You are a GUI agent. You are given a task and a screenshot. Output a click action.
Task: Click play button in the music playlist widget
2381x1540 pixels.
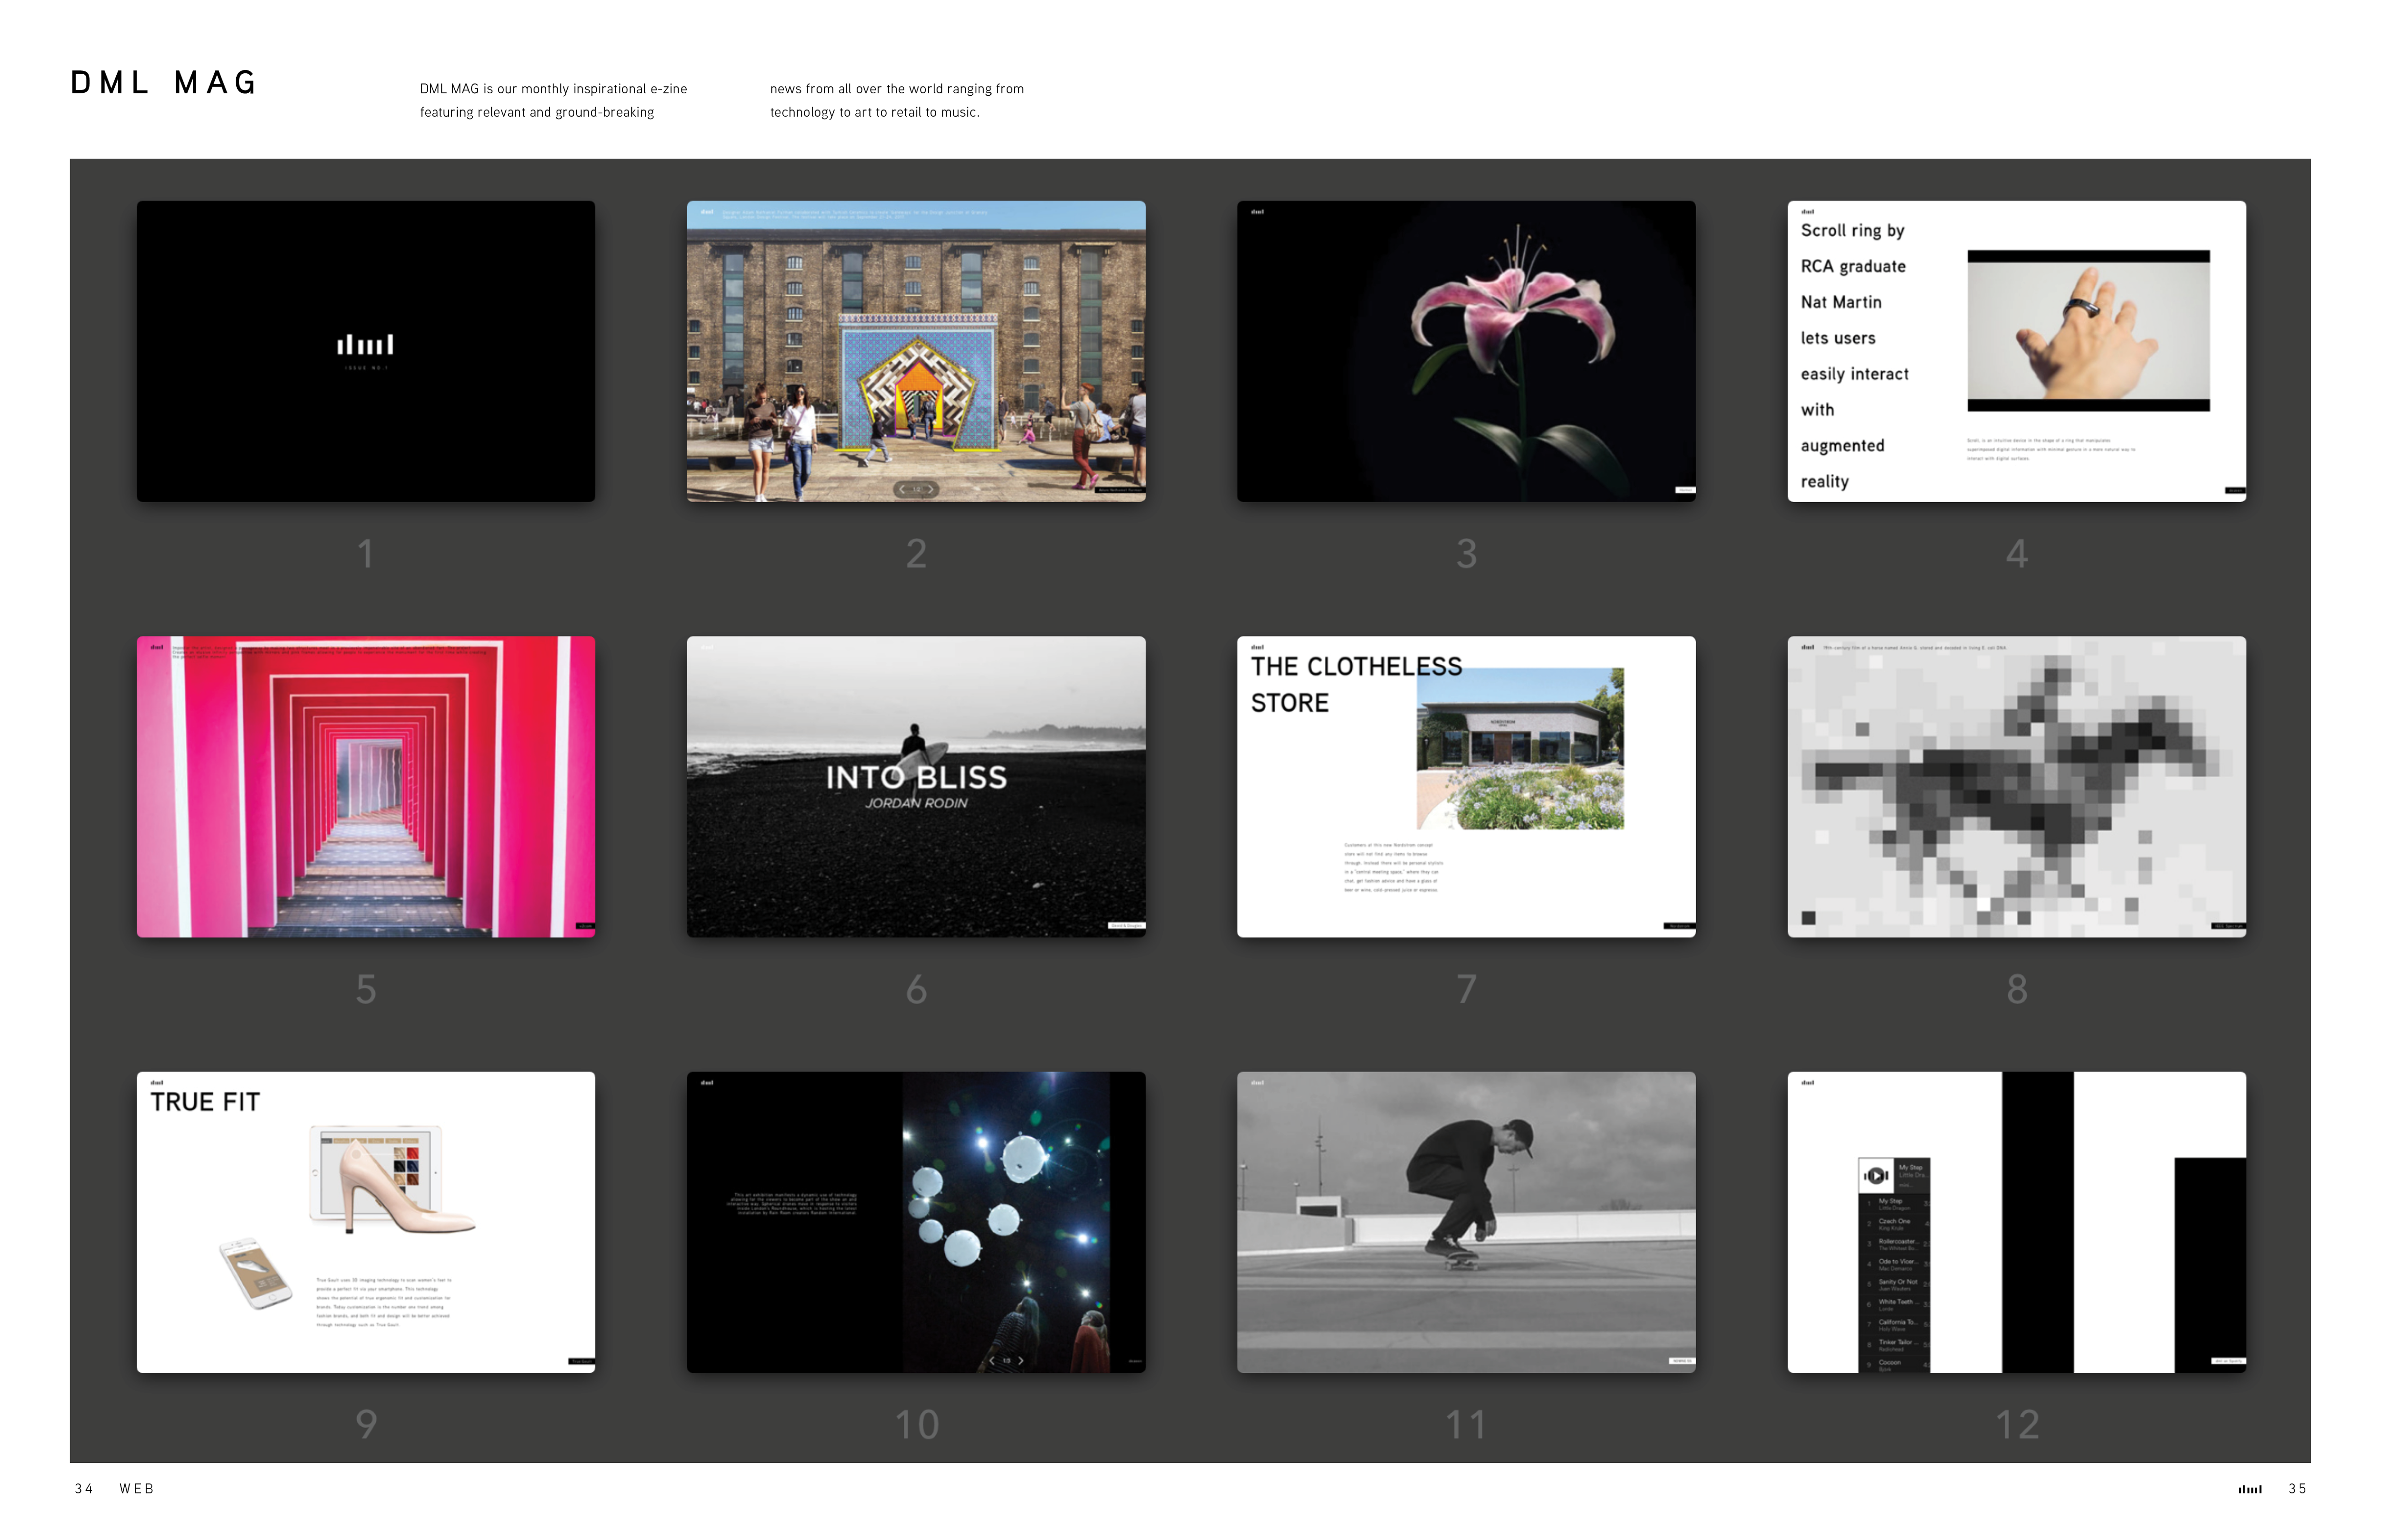coord(1877,1175)
